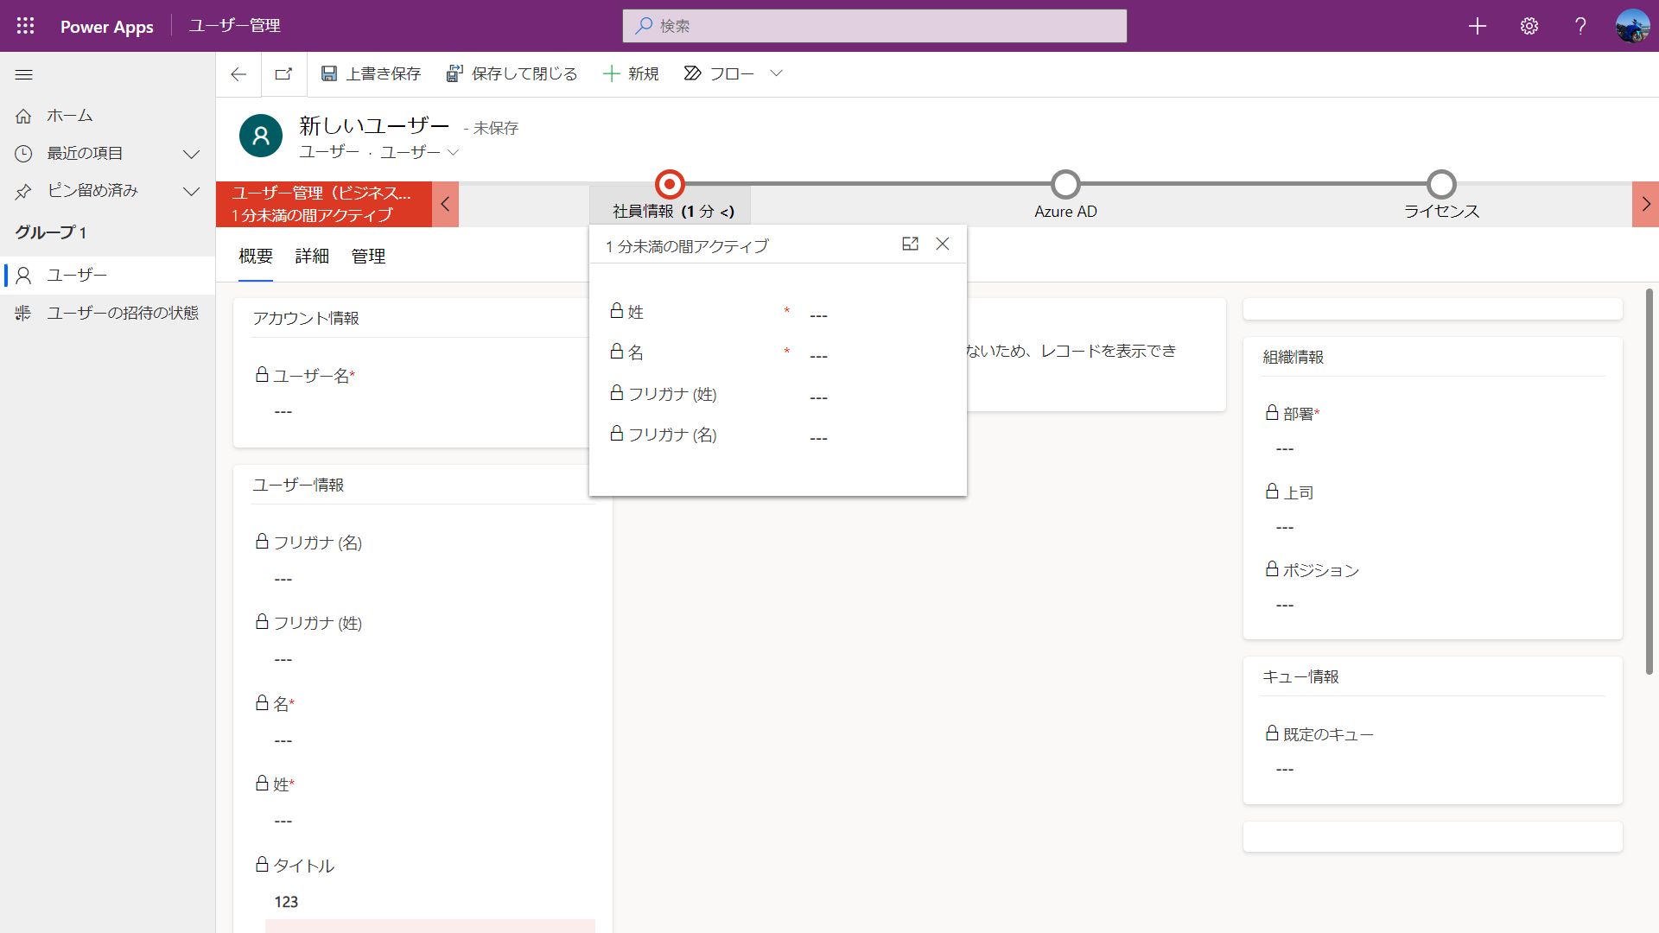Dock the stage flyout with pop-out icon

(910, 244)
